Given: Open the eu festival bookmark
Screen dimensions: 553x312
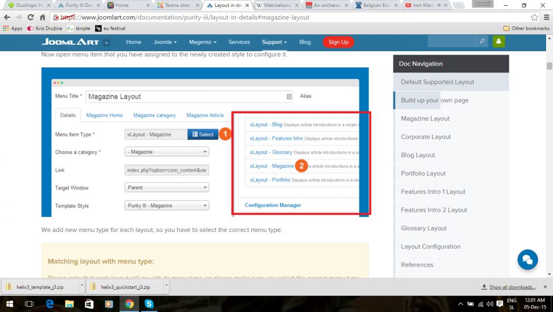Looking at the screenshot, I should (x=111, y=28).
